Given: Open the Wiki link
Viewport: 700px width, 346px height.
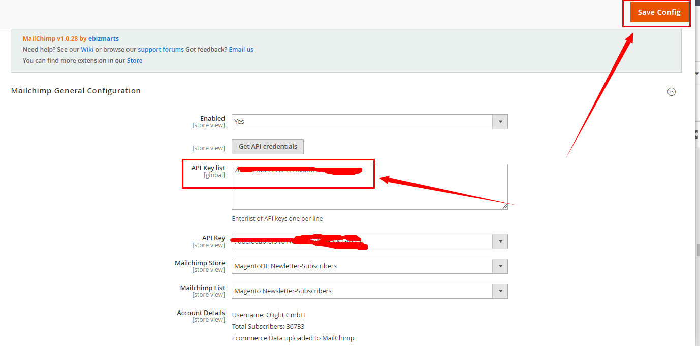Looking at the screenshot, I should pyautogui.click(x=87, y=49).
